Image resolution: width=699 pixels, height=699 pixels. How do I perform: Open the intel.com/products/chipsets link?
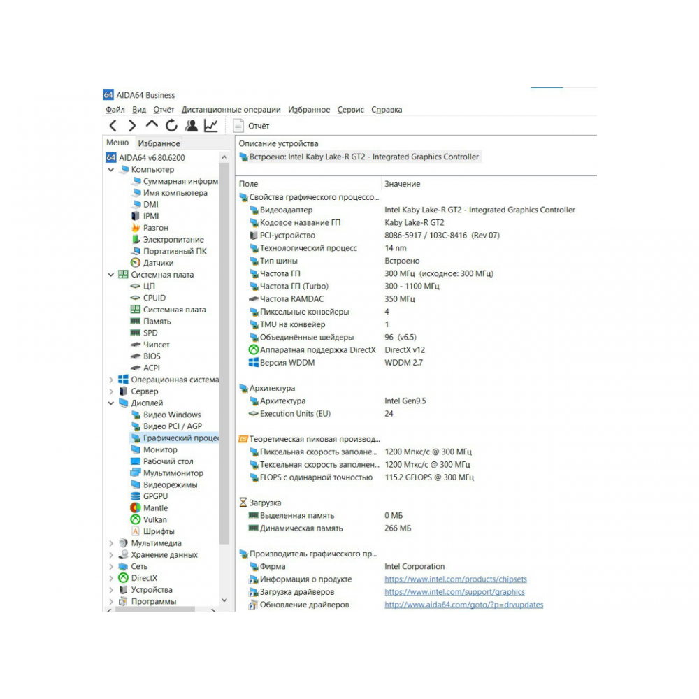tap(456, 579)
